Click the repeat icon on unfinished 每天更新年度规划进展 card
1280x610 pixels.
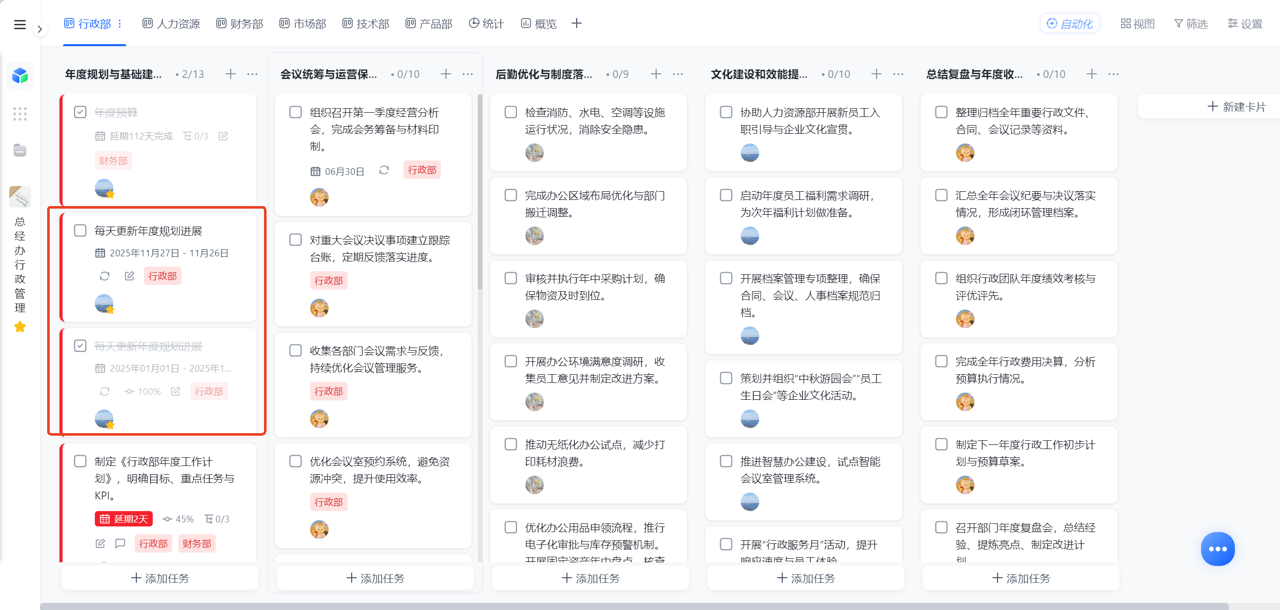pyautogui.click(x=105, y=276)
